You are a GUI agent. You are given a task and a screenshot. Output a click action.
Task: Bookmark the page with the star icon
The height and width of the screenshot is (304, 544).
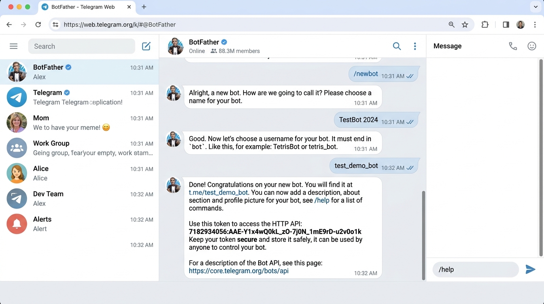click(465, 24)
